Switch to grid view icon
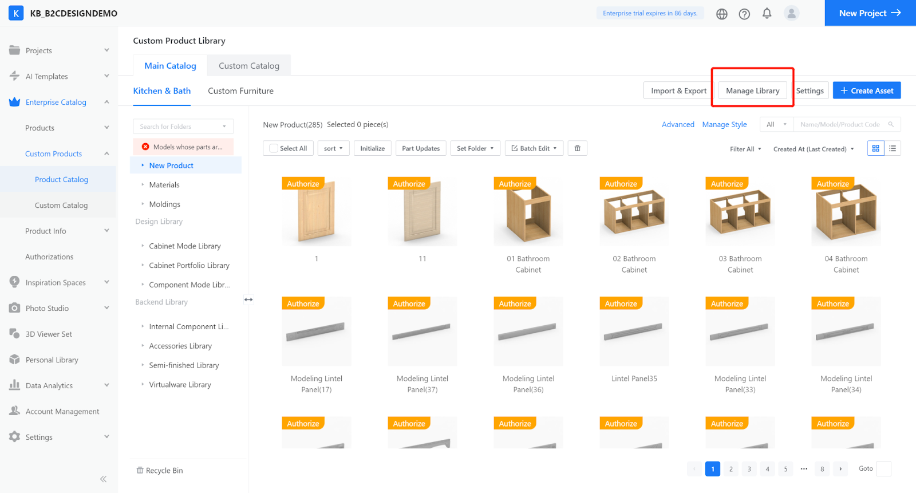The width and height of the screenshot is (916, 493). pos(875,148)
